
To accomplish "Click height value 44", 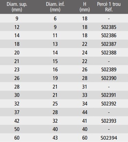I will click(85, 112).
